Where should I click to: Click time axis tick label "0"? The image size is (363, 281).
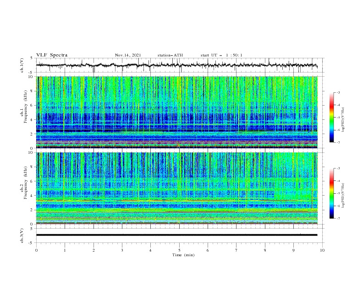click(x=36, y=250)
